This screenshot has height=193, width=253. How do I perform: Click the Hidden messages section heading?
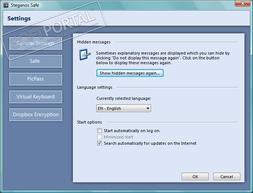click(x=94, y=42)
